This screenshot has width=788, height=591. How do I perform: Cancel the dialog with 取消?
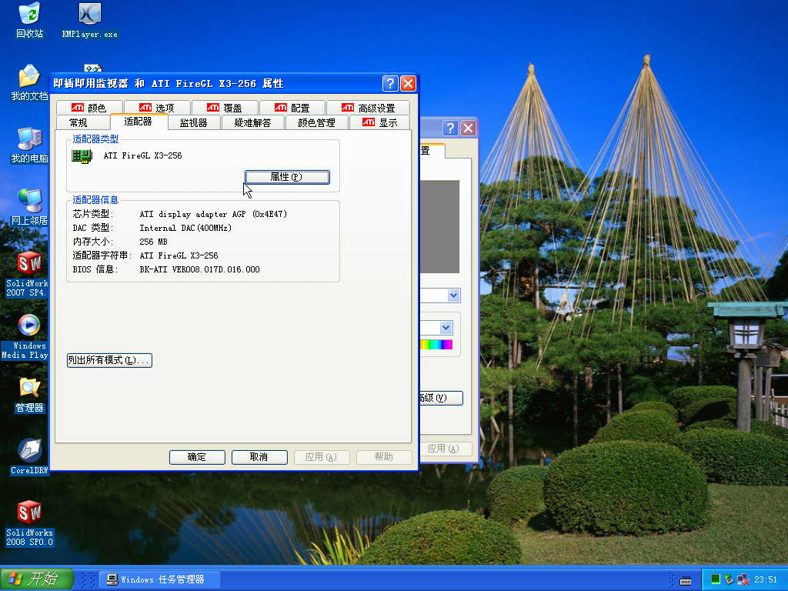pyautogui.click(x=259, y=457)
